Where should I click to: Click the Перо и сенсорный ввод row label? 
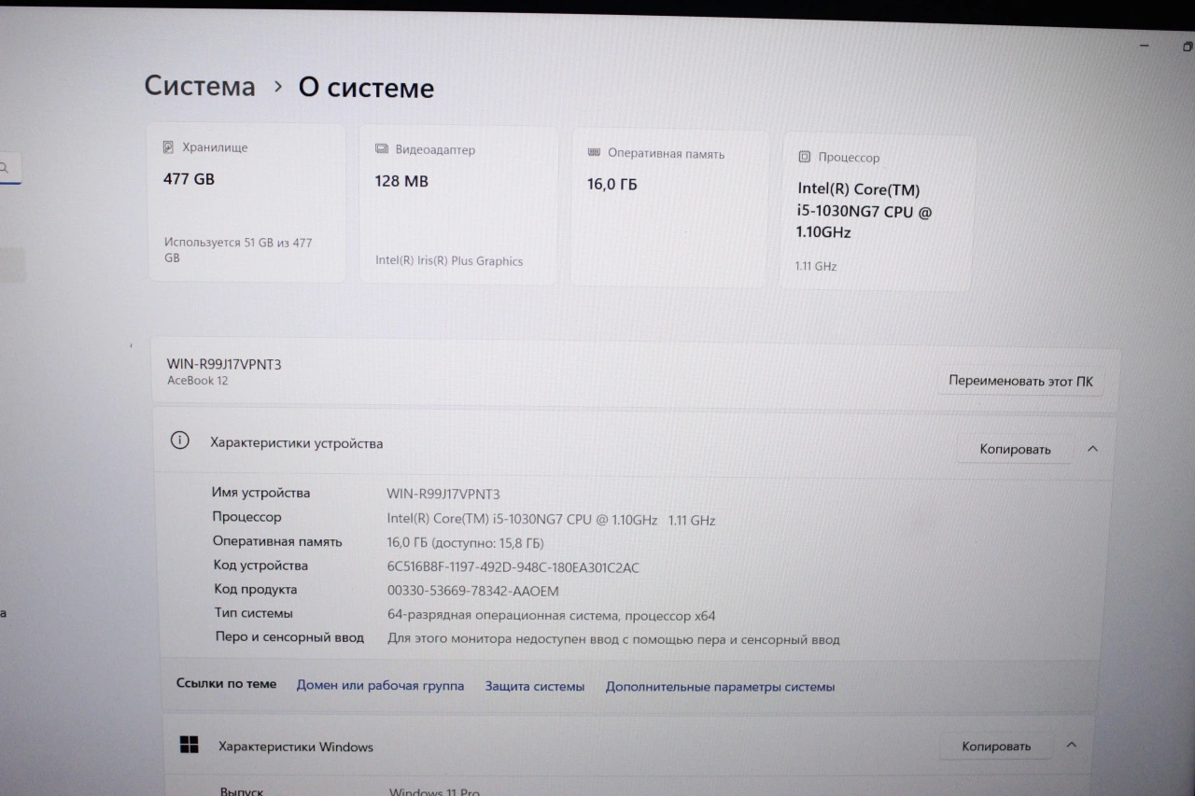[289, 637]
